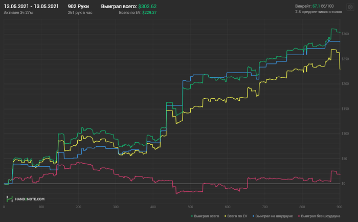Open the graph settings gear icon
This screenshot has height=222, width=358.
click(350, 7)
